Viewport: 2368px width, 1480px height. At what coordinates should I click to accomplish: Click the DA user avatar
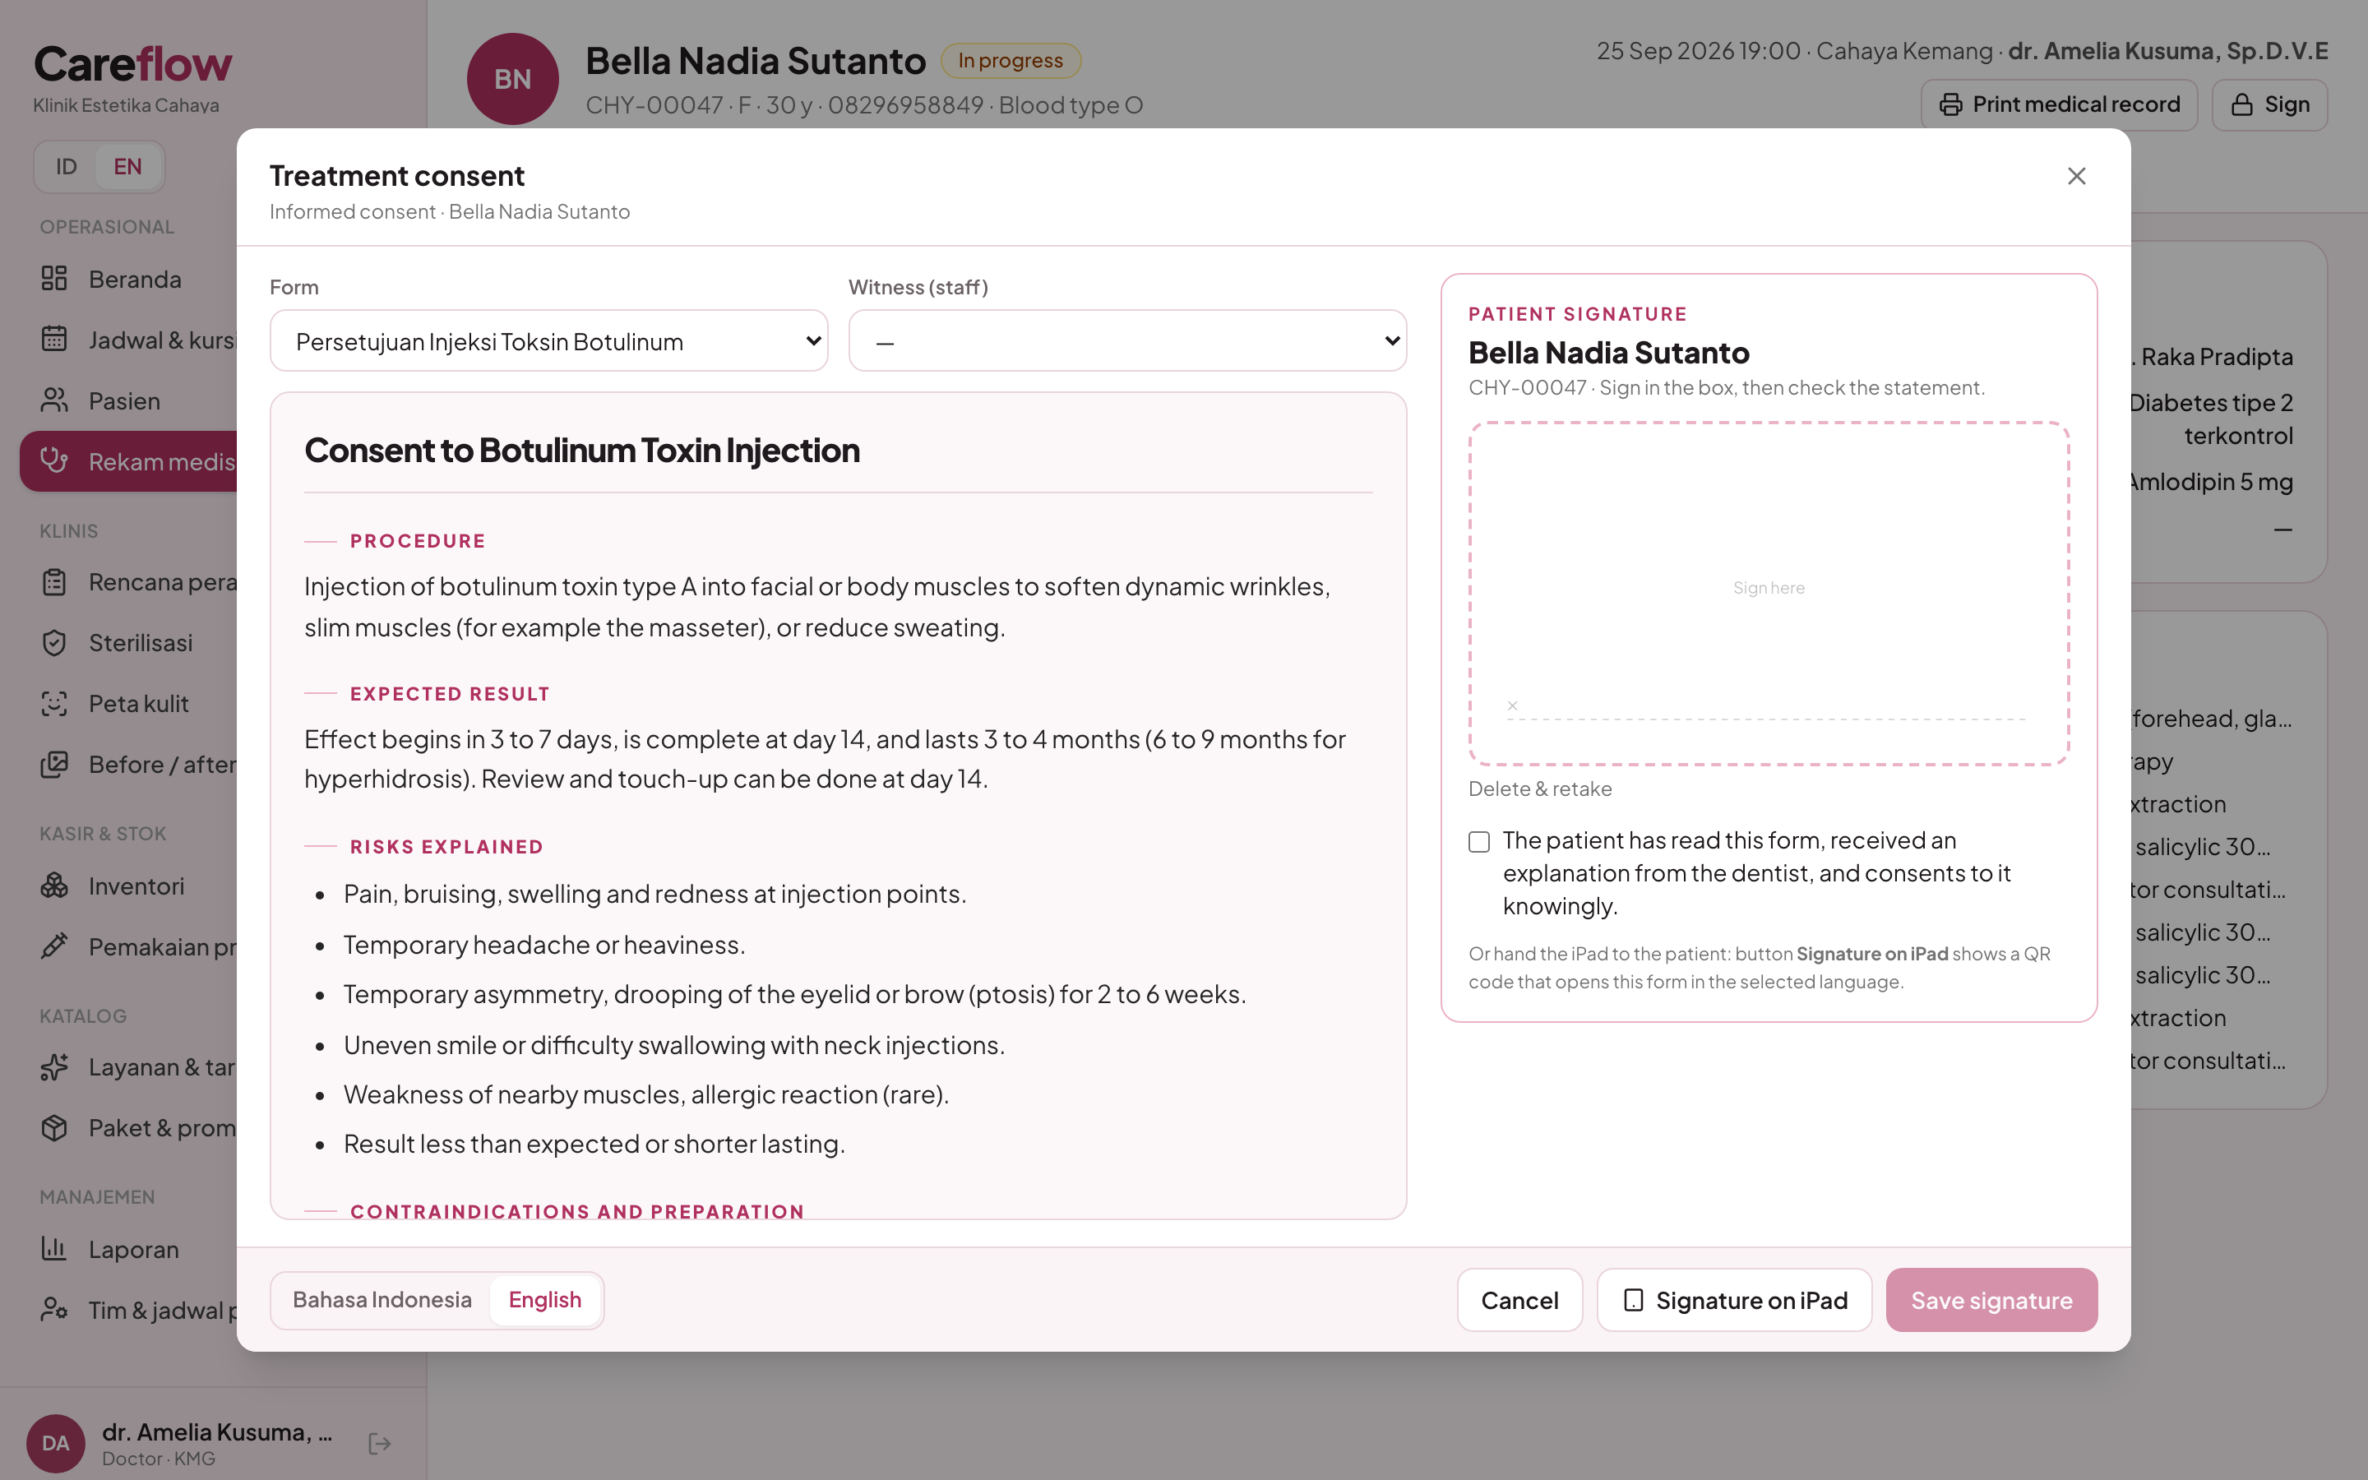click(x=56, y=1444)
